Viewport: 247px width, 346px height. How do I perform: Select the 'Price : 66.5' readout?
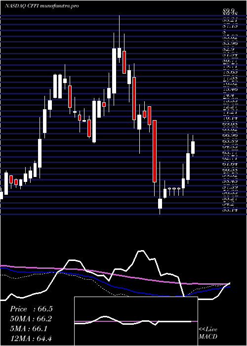coord(31,309)
